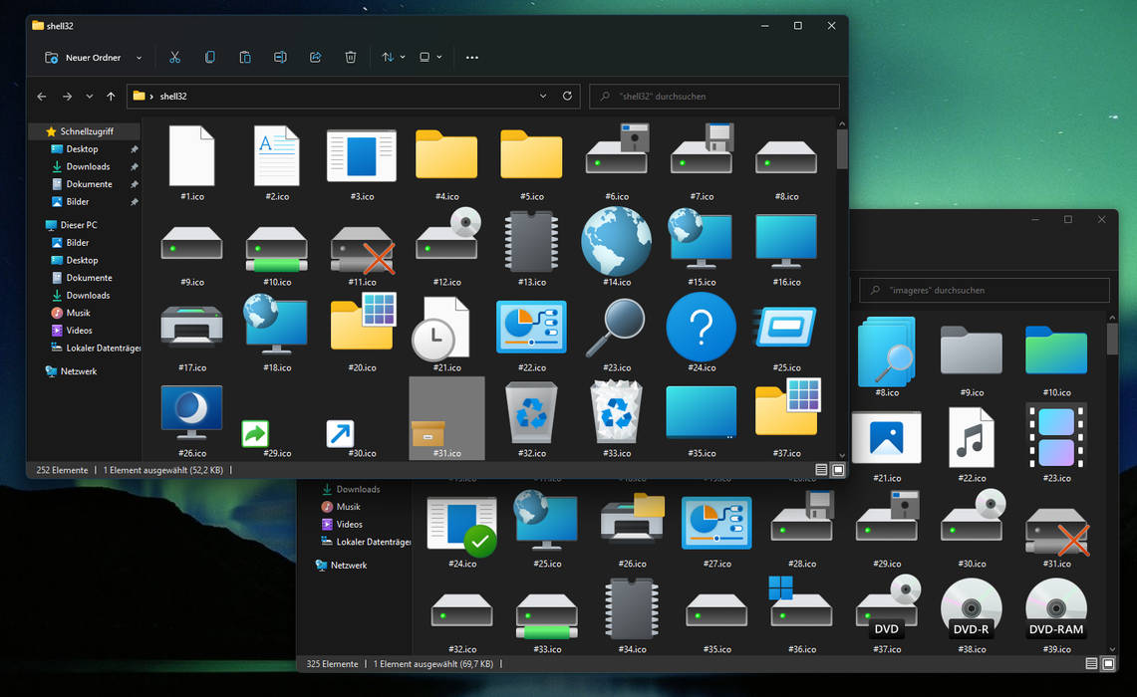1137x697 pixels.
Task: Select monitor icon #16.ico
Action: pos(786,248)
